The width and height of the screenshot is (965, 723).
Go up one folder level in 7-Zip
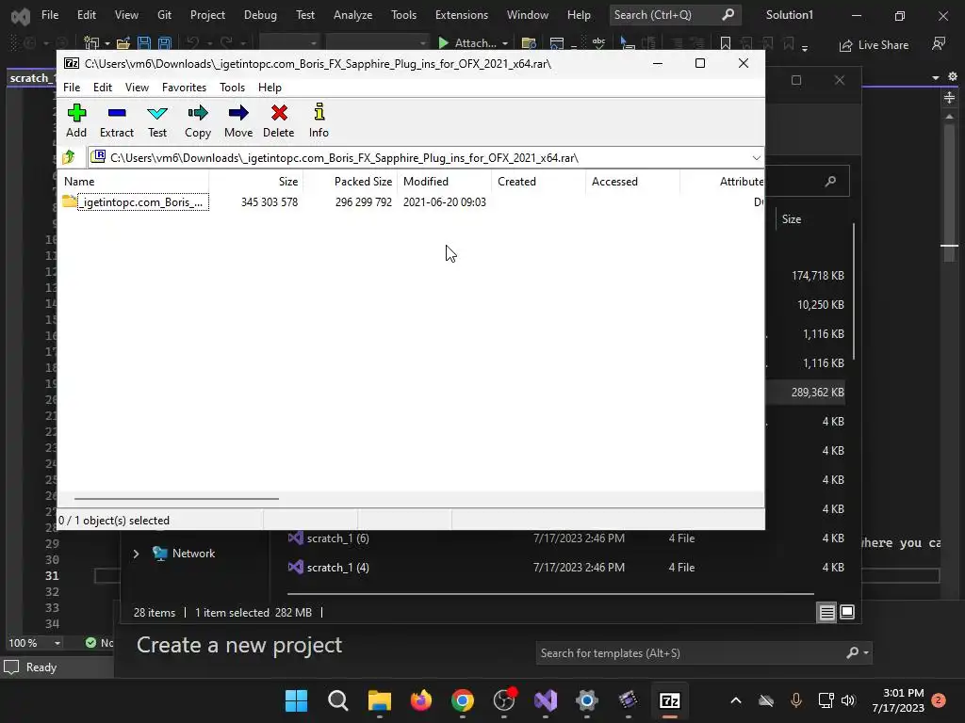click(x=69, y=157)
